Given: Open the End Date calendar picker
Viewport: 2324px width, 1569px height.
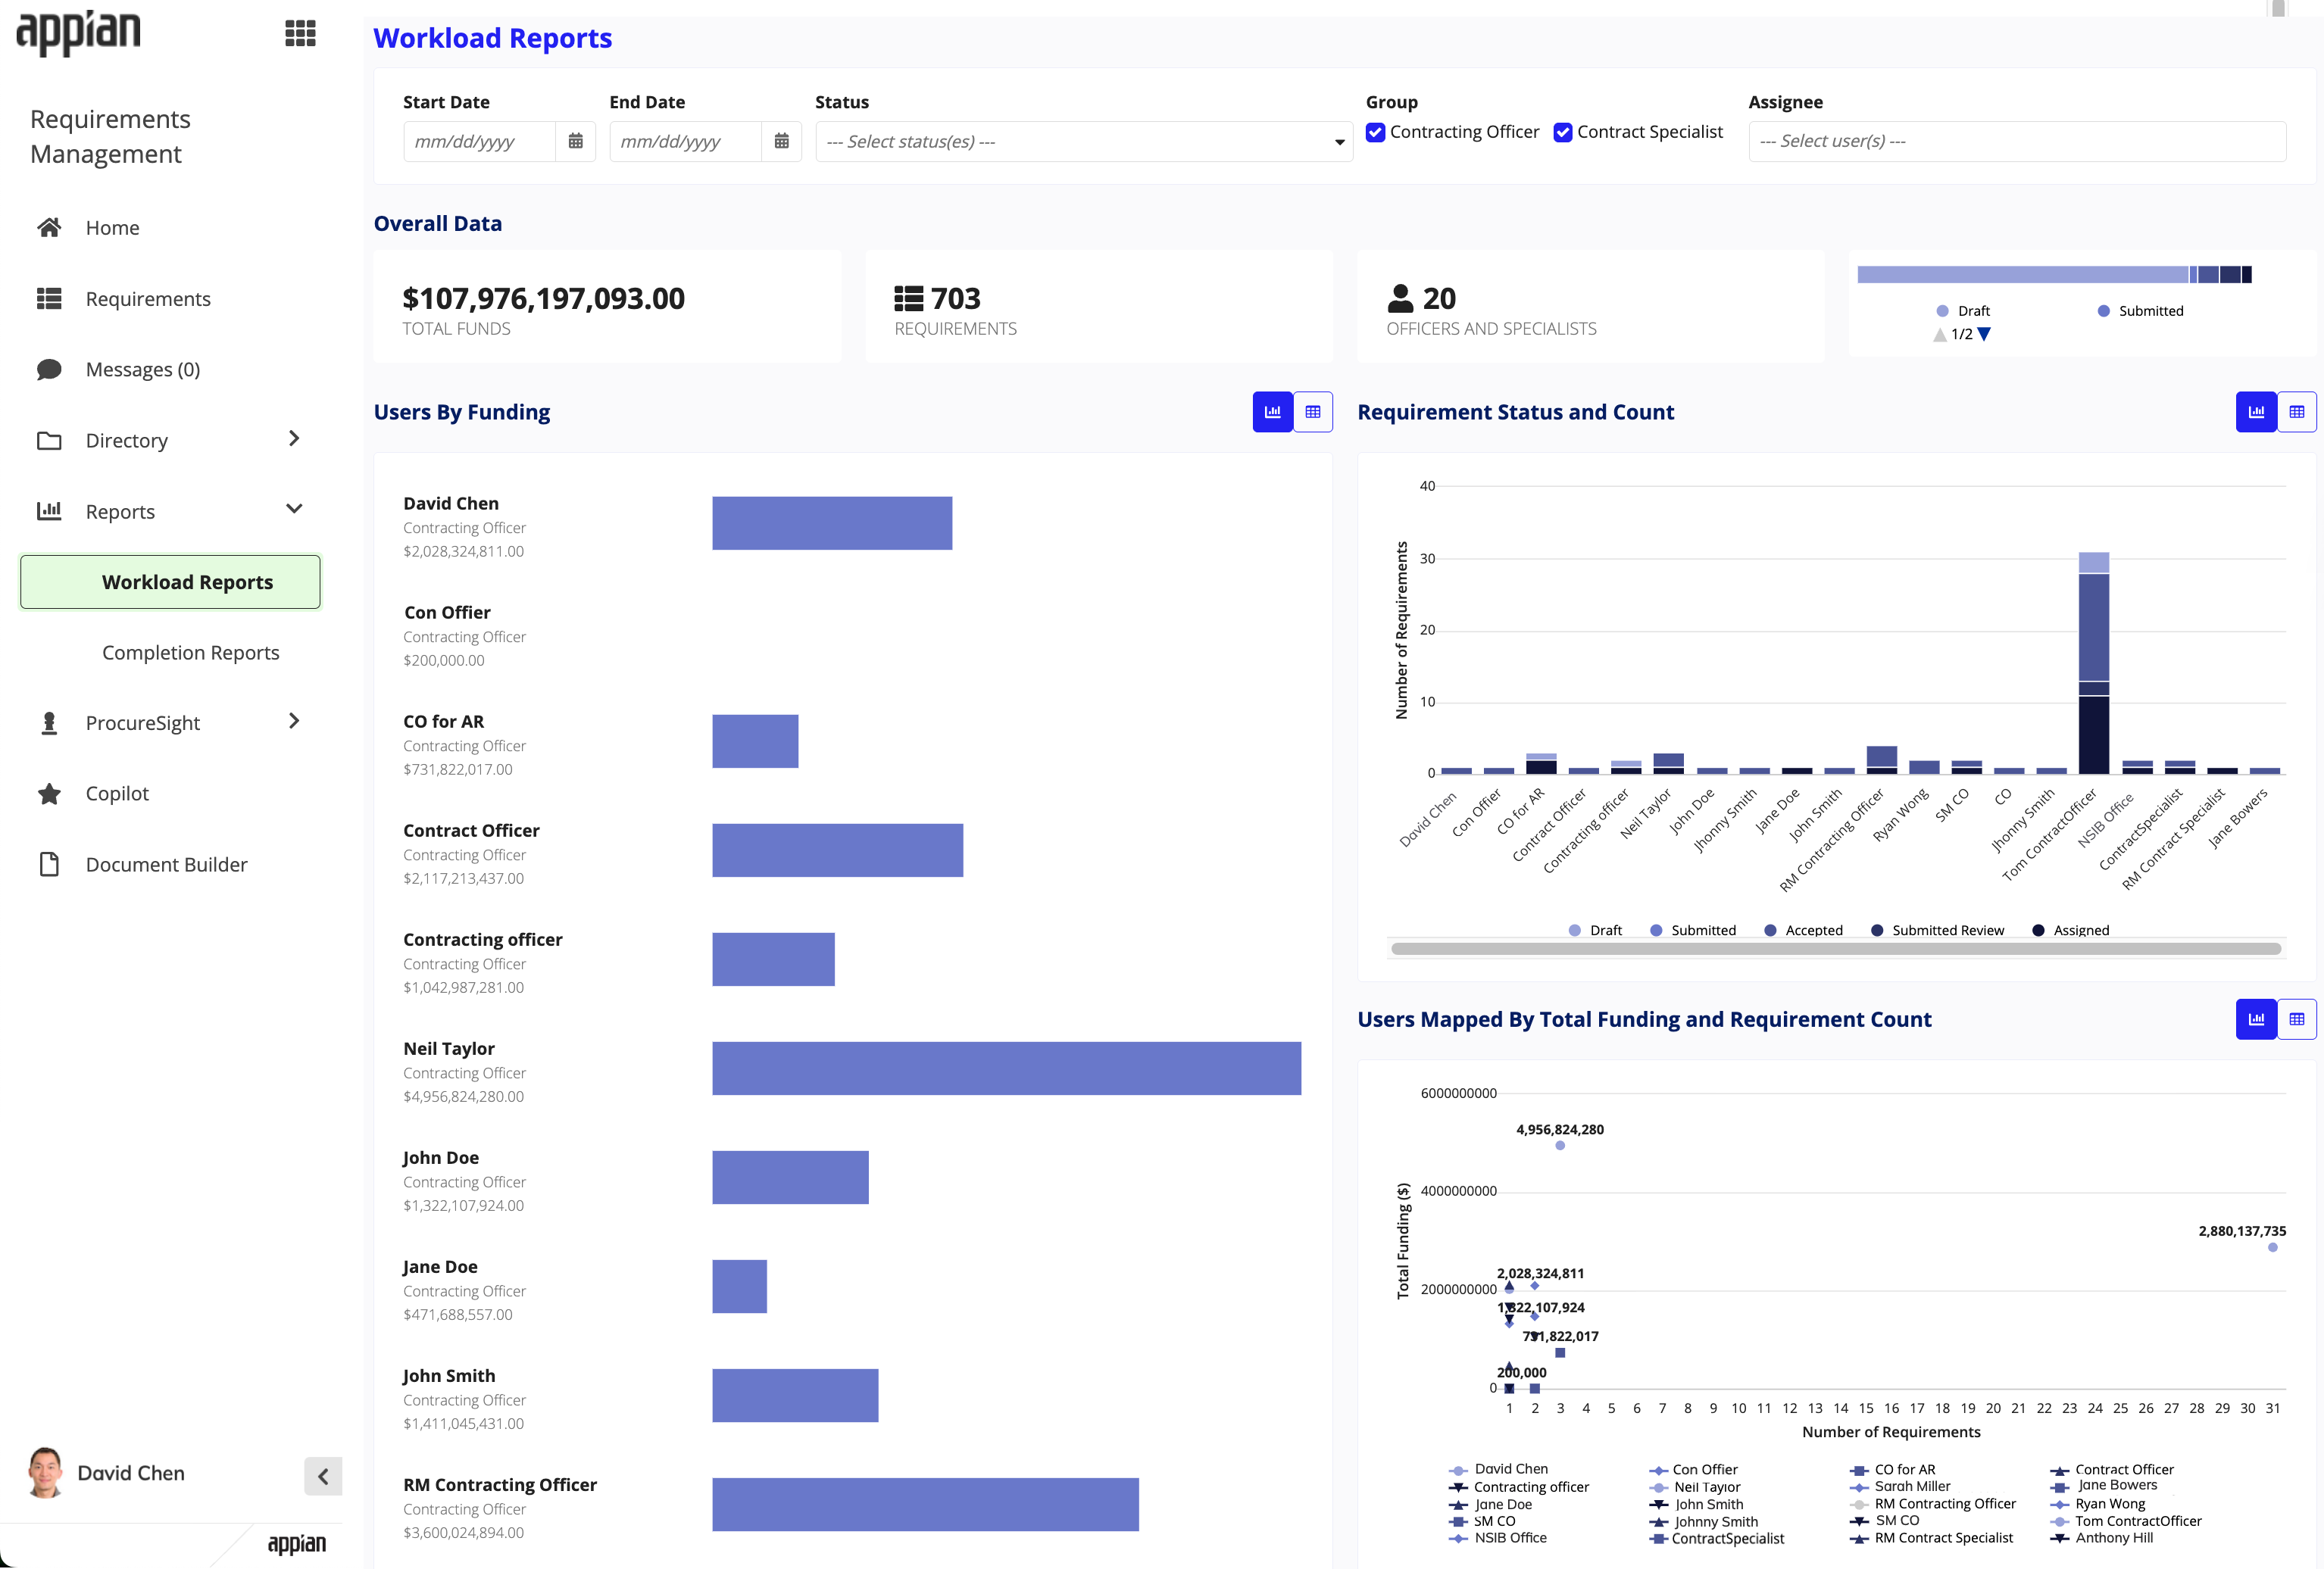Looking at the screenshot, I should [781, 141].
